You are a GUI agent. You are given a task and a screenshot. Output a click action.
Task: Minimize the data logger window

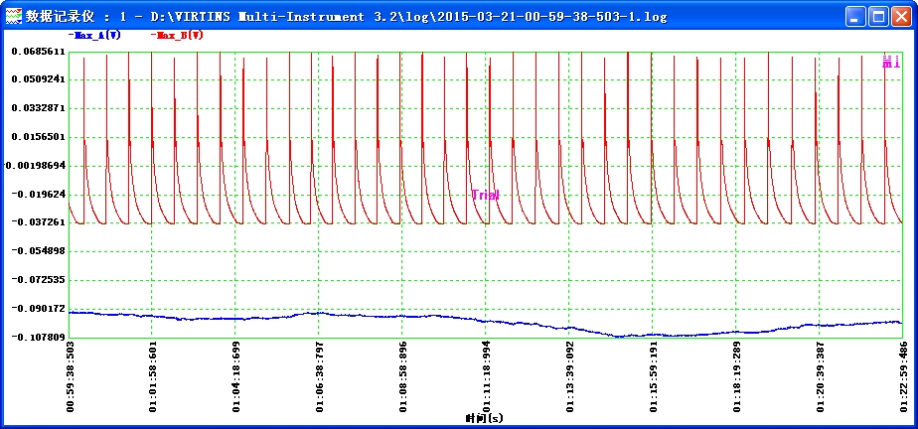(x=854, y=17)
